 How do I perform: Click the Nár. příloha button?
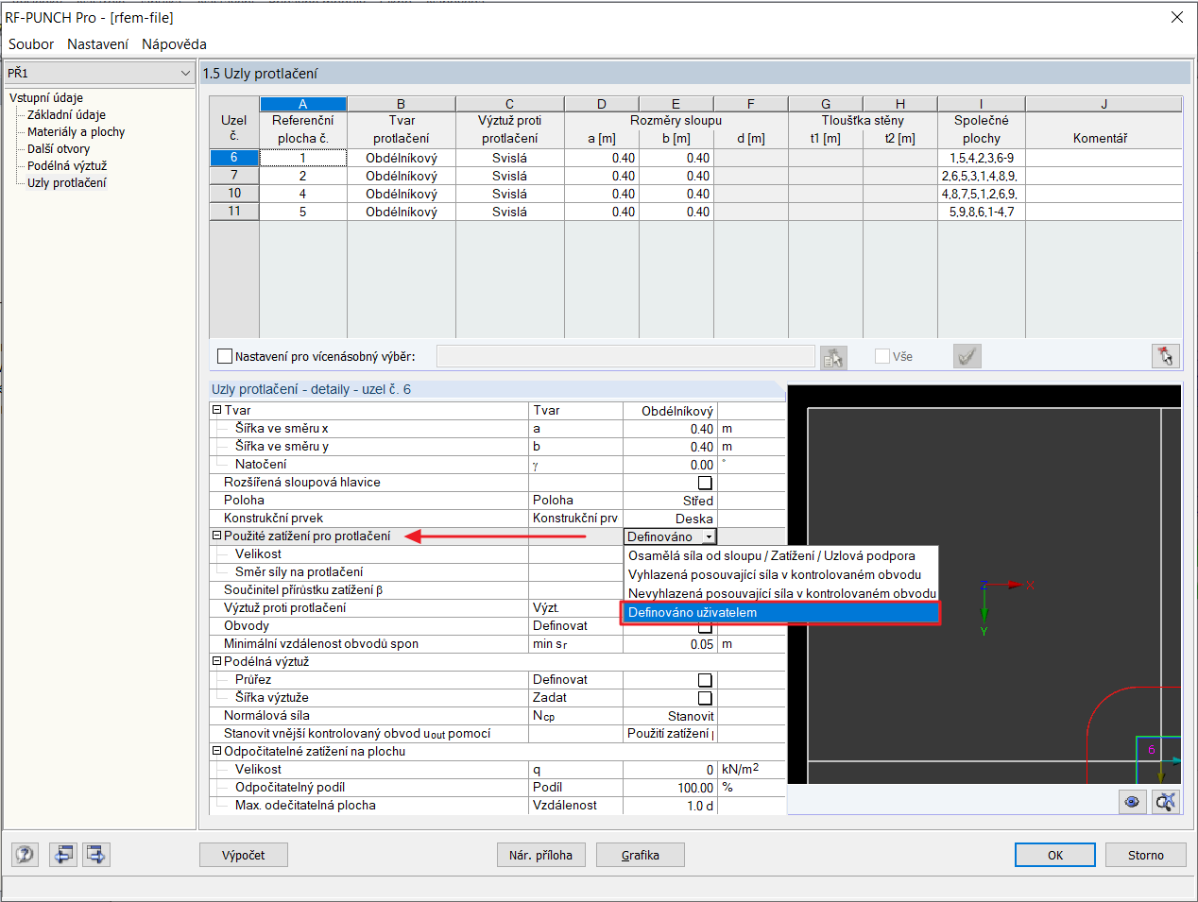click(540, 855)
